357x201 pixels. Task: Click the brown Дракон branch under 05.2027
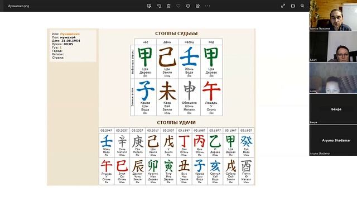(x=138, y=166)
